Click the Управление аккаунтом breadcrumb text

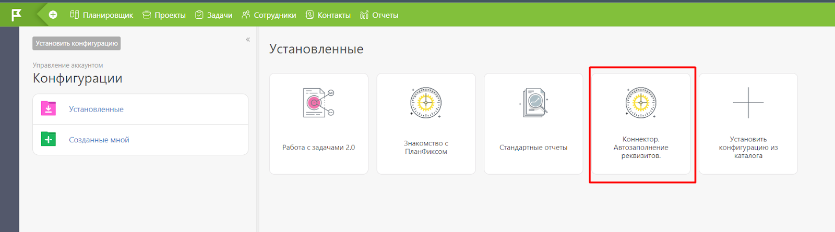pyautogui.click(x=68, y=65)
